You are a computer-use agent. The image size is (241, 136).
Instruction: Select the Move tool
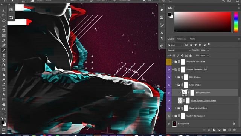[x=4, y=11]
